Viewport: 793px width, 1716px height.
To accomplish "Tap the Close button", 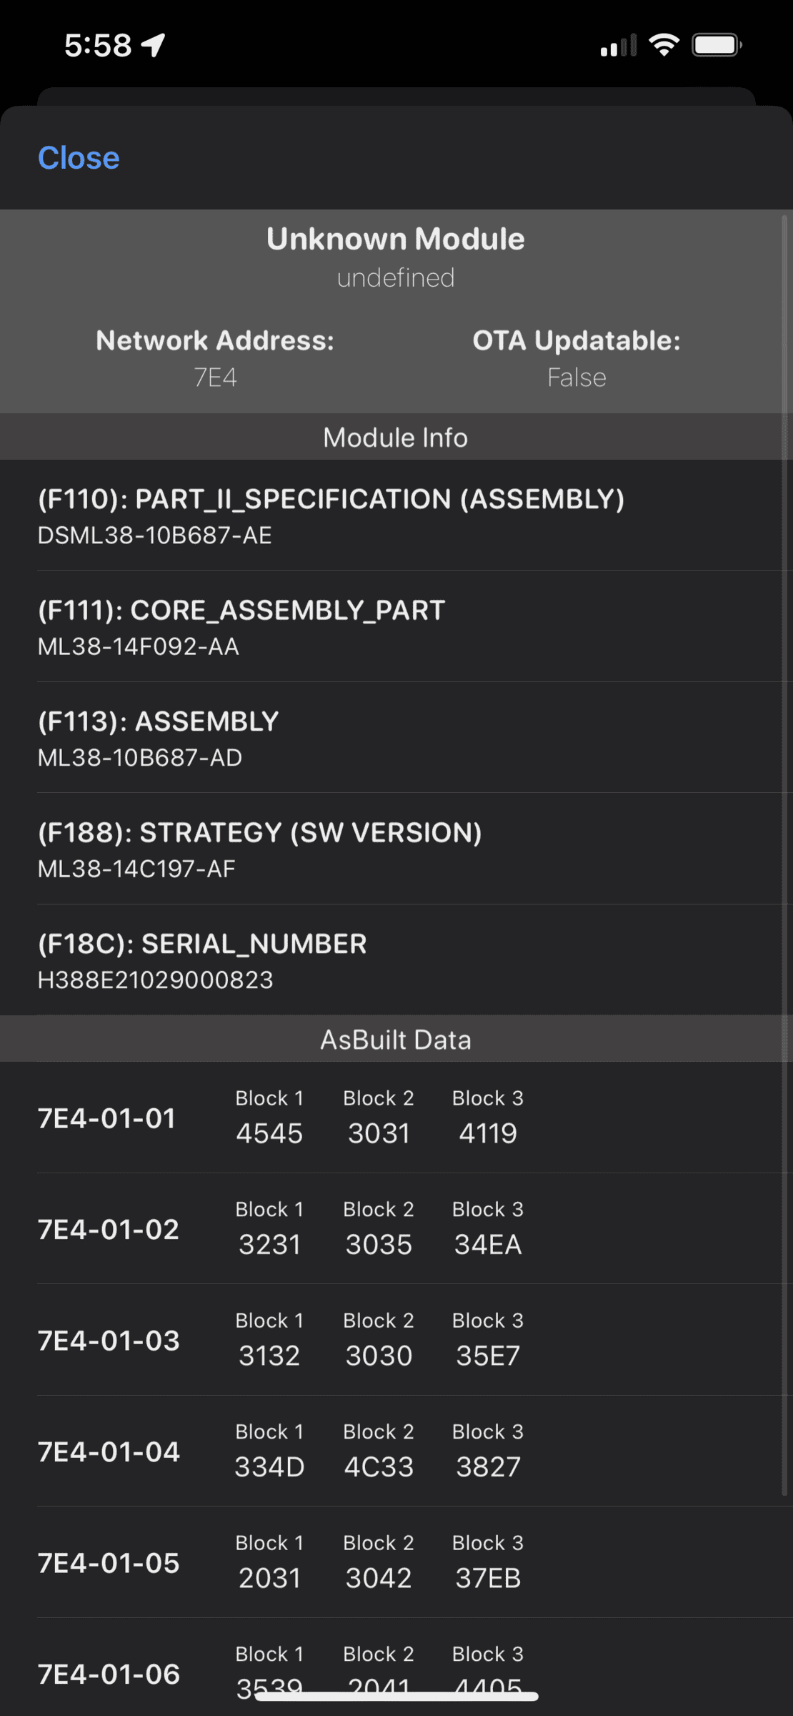I will click(79, 158).
